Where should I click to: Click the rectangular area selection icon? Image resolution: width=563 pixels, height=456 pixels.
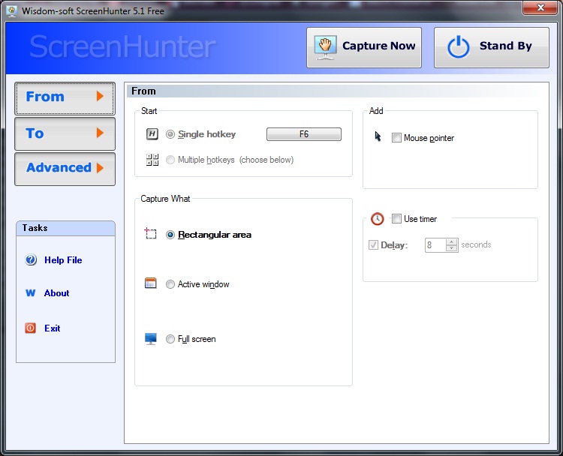[x=150, y=233]
